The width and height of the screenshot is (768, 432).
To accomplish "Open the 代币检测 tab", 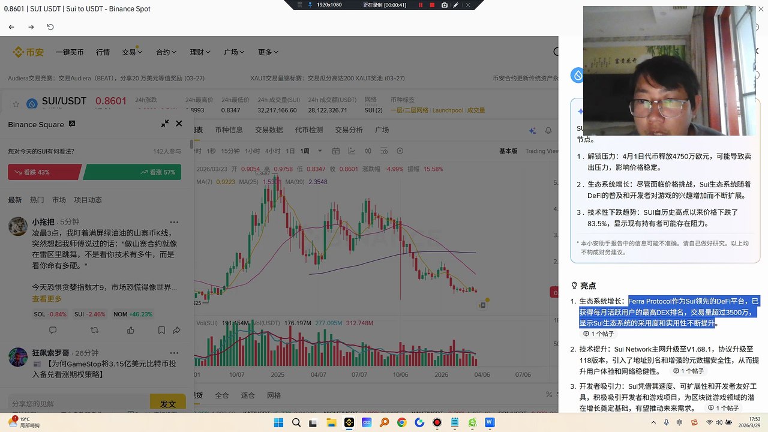I will 309,130.
